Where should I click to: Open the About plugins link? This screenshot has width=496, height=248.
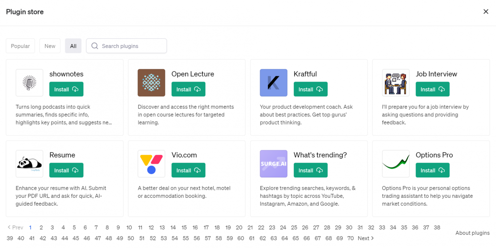click(x=472, y=233)
